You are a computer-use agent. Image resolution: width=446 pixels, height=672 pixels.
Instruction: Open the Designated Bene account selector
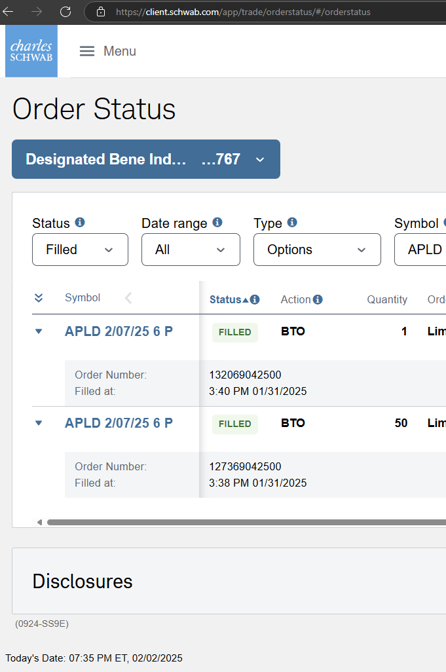pyautogui.click(x=145, y=159)
